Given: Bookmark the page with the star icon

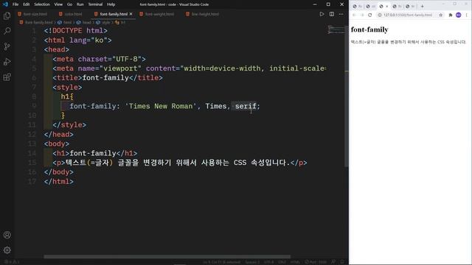Looking at the screenshot, I should (x=441, y=15).
